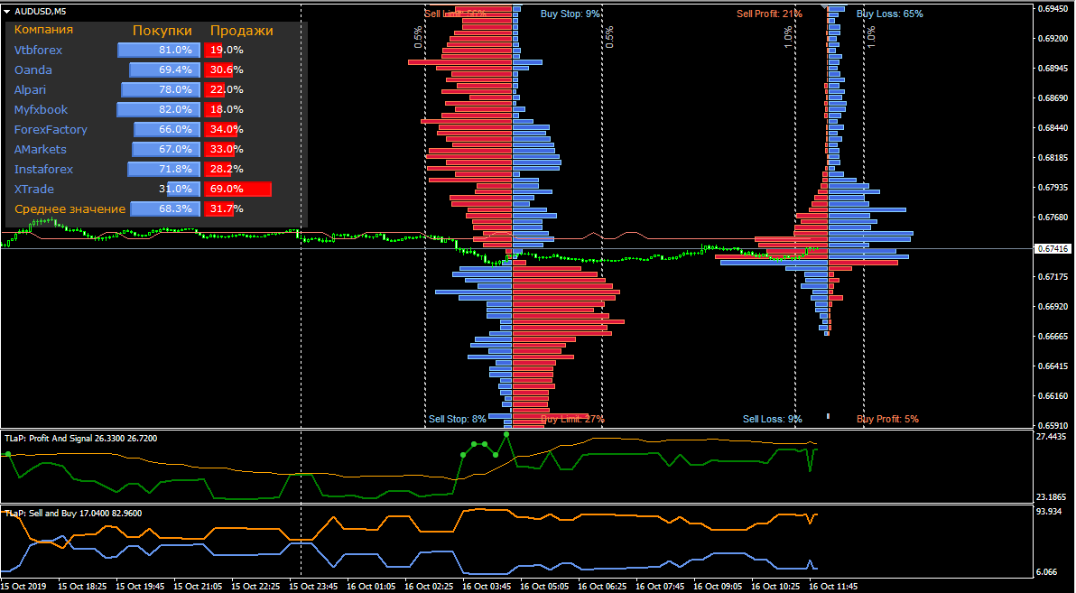The height and width of the screenshot is (593, 1076).
Task: Click the 28.2% sell value for Instaforex
Action: point(227,169)
